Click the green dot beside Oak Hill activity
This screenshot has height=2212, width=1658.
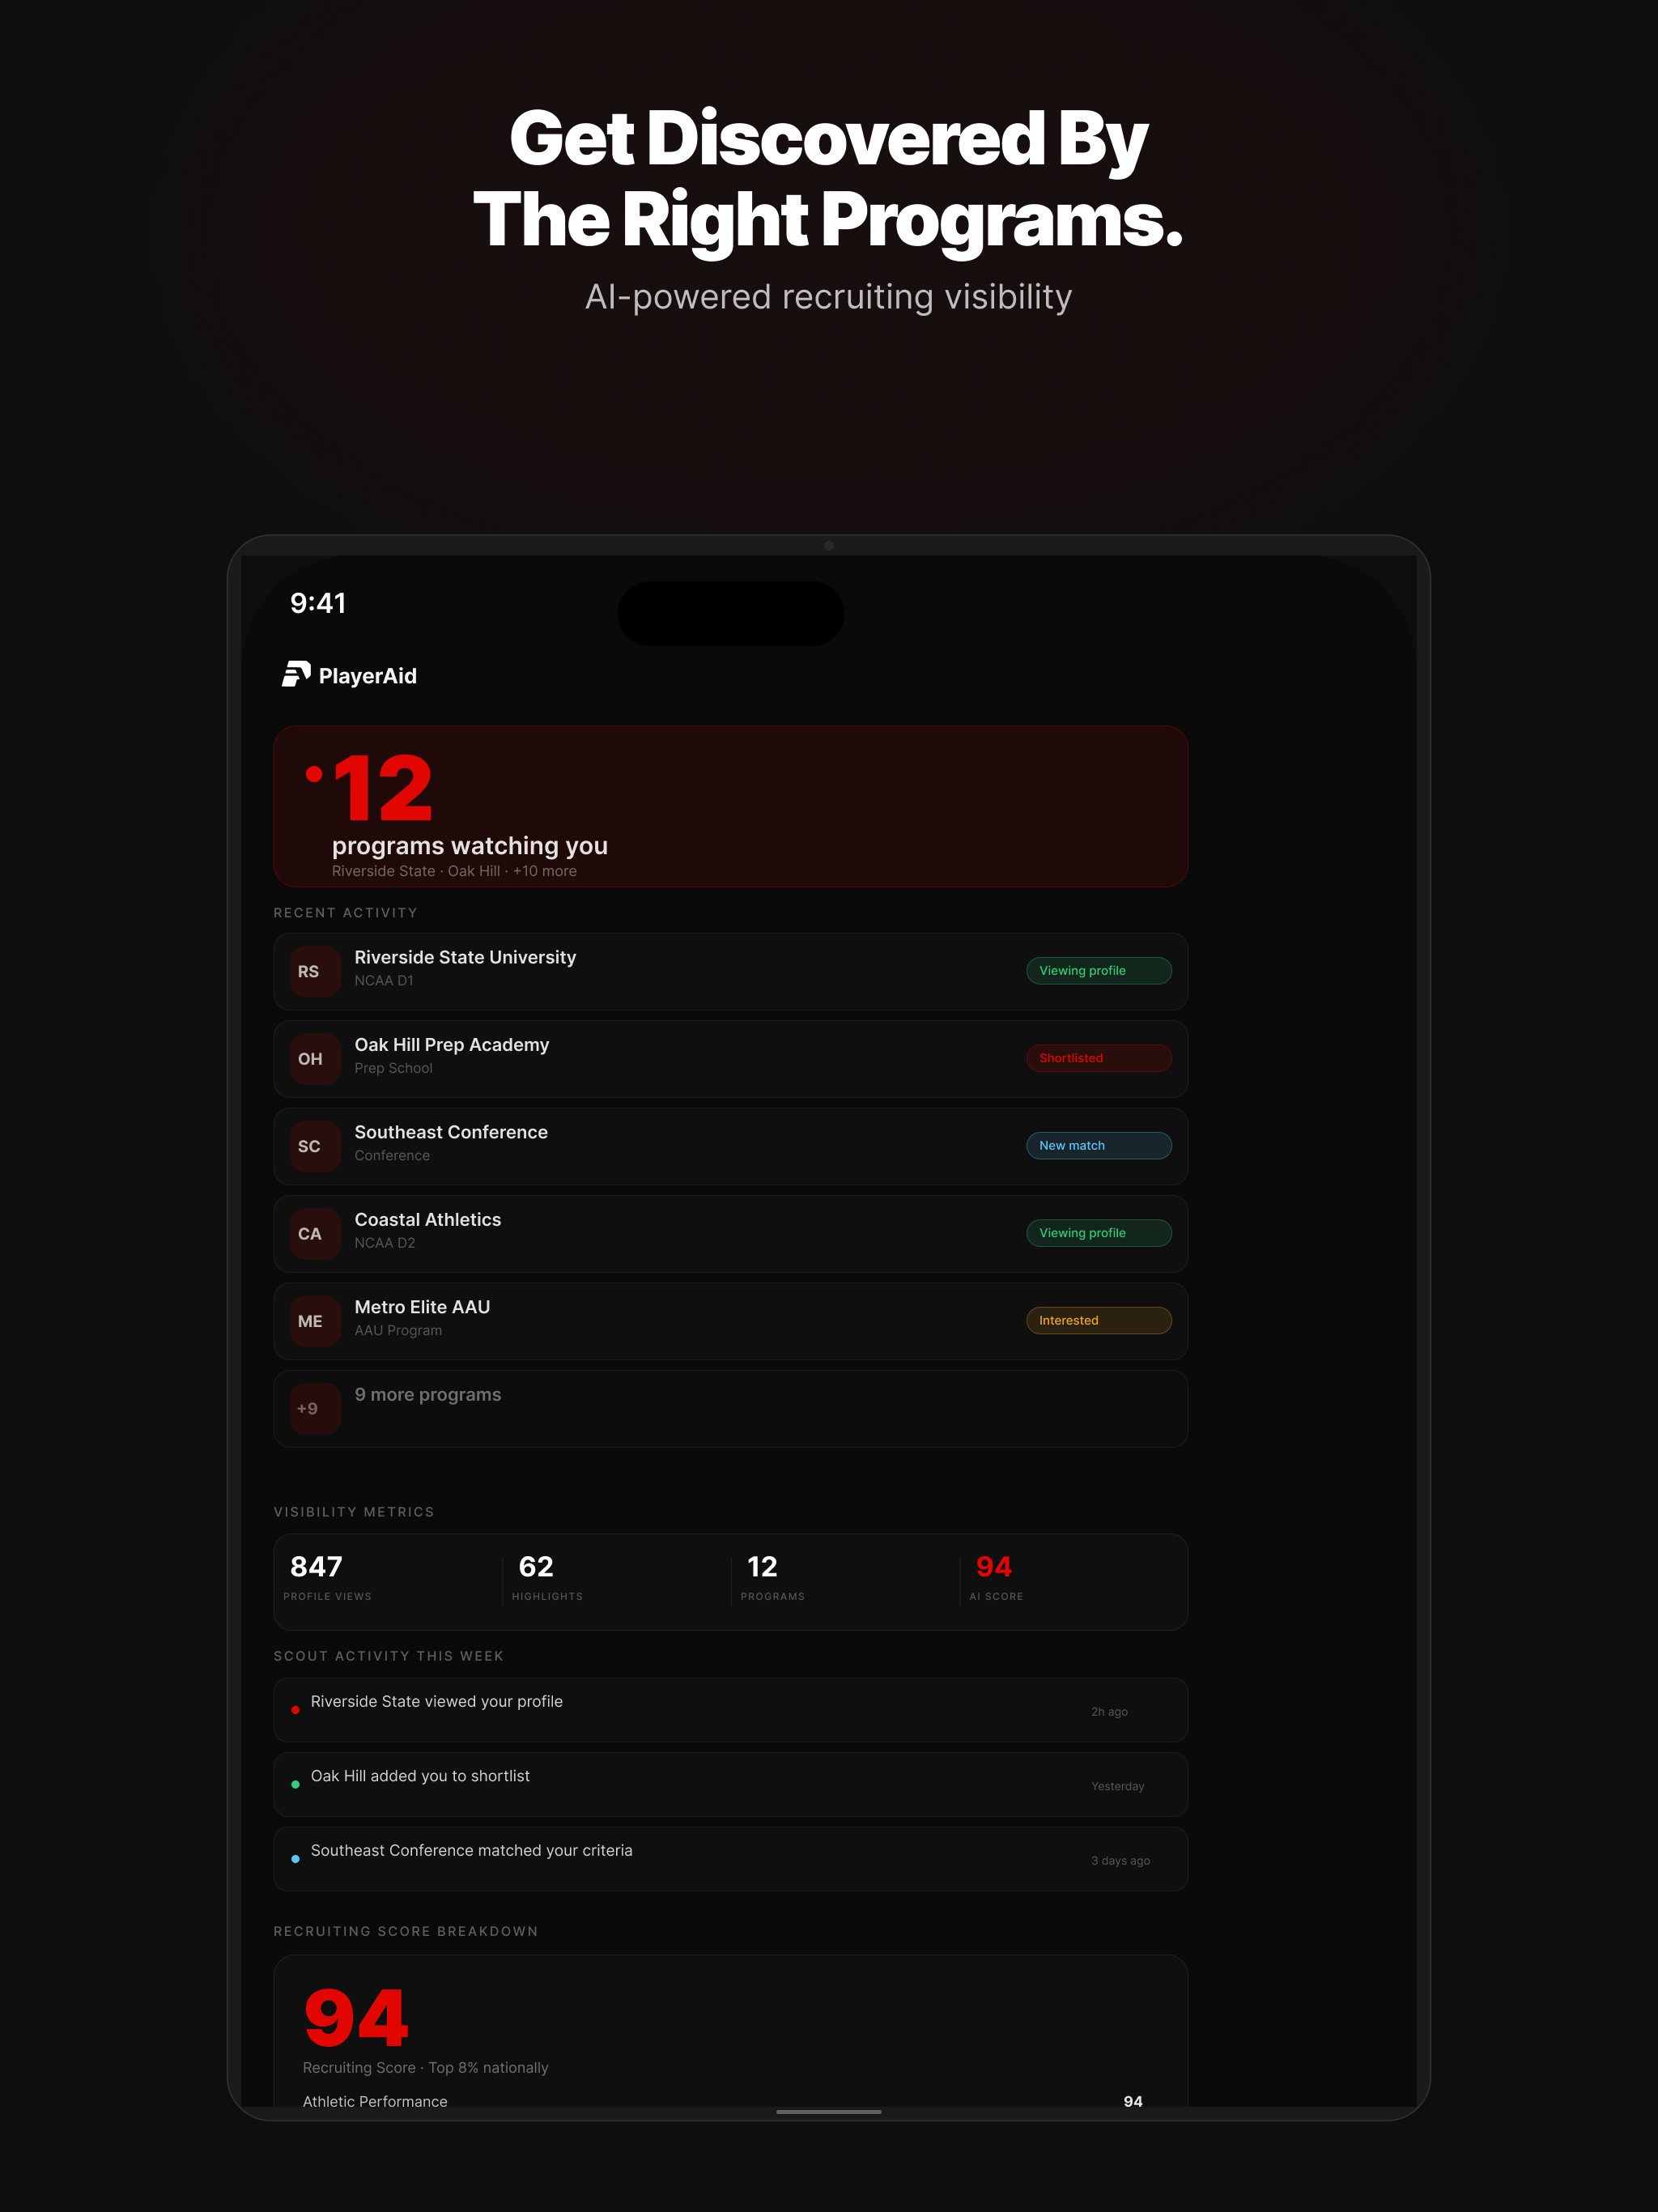[x=295, y=1785]
